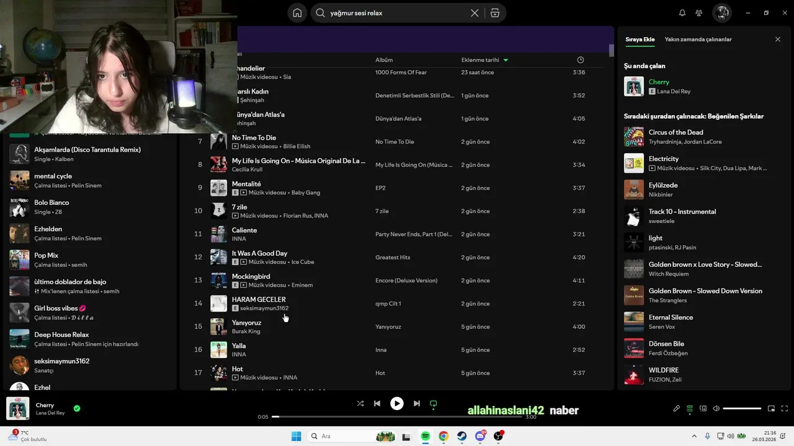Open Greatest Hits album link
The width and height of the screenshot is (794, 446).
click(x=393, y=257)
